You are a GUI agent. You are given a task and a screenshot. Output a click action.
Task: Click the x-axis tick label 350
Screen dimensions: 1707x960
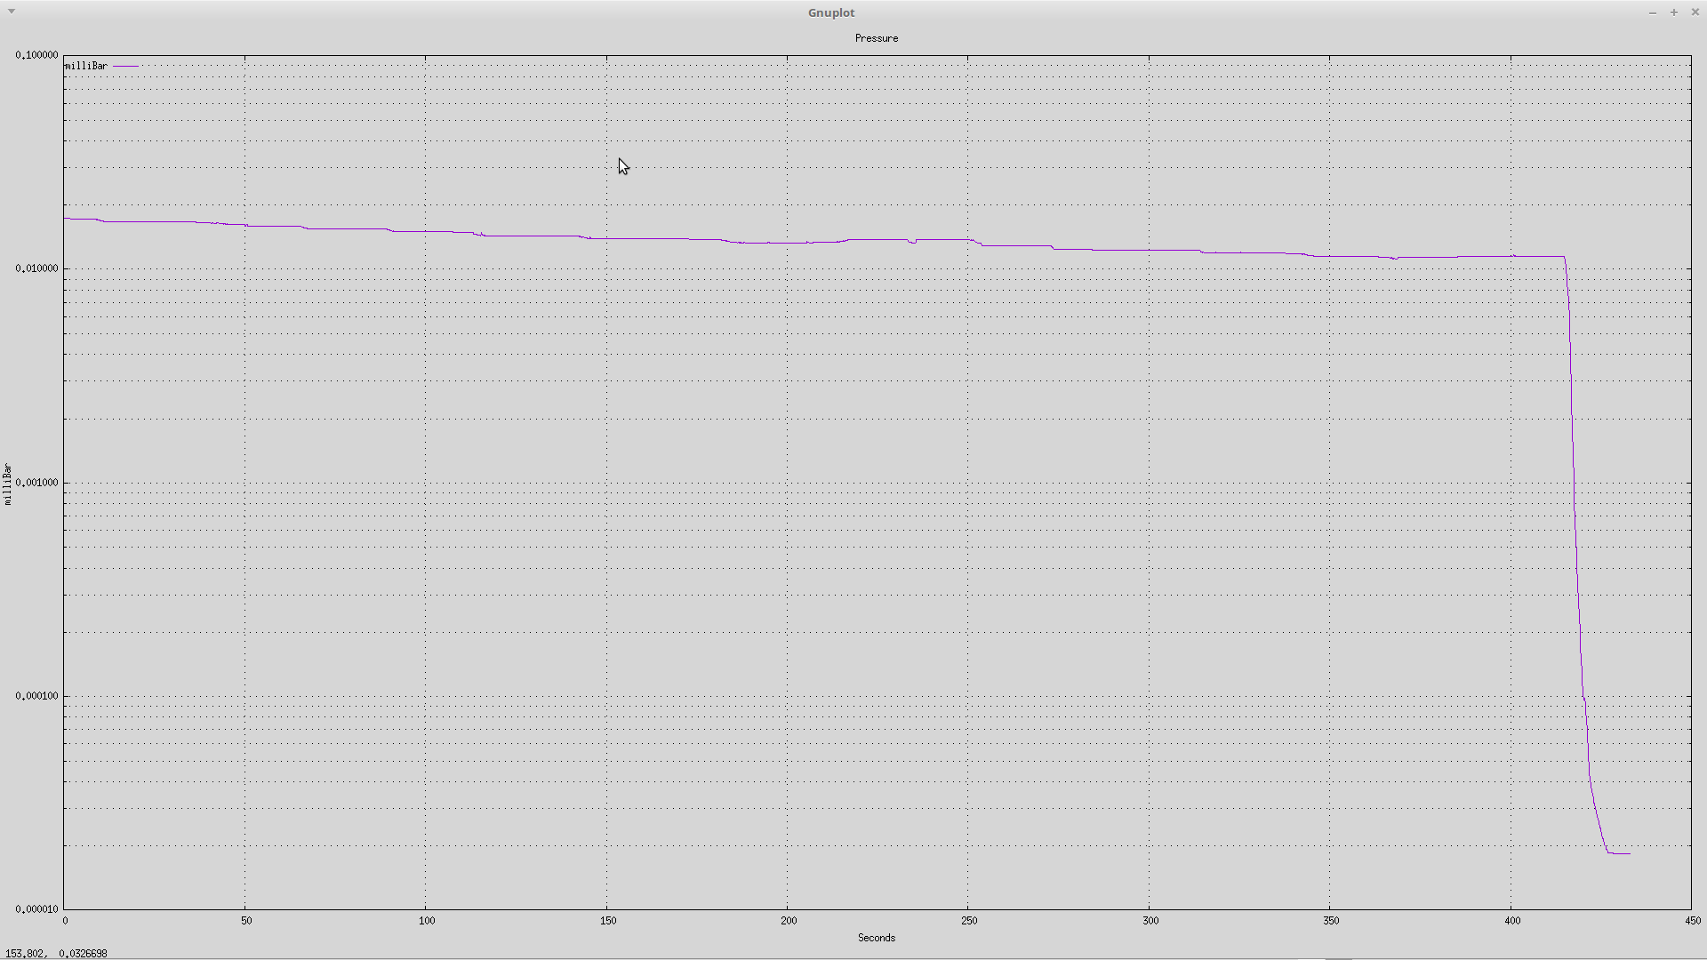(x=1331, y=921)
